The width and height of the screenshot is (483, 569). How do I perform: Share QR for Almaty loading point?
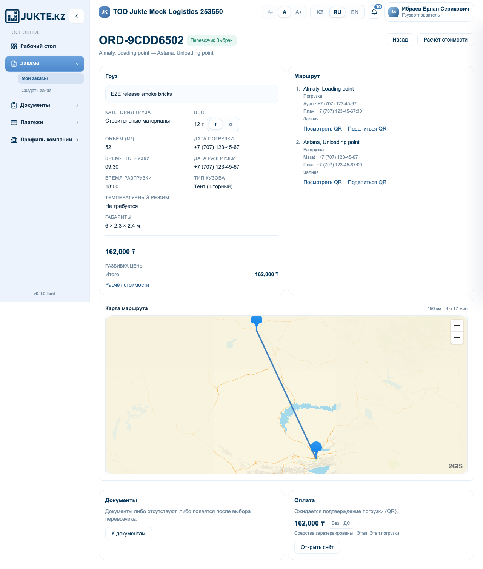[367, 129]
